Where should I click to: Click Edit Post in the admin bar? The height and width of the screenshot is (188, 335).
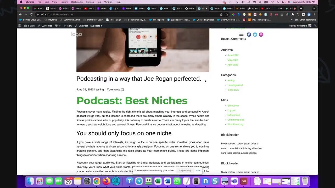(81, 26)
